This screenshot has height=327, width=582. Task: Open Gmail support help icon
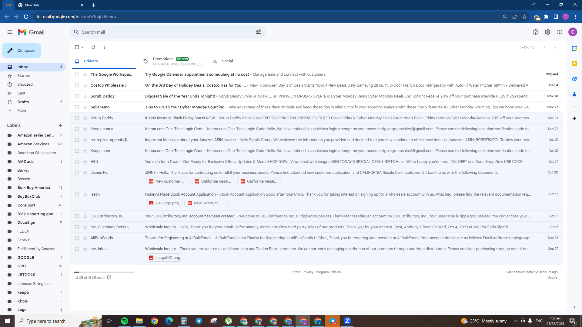(x=536, y=32)
